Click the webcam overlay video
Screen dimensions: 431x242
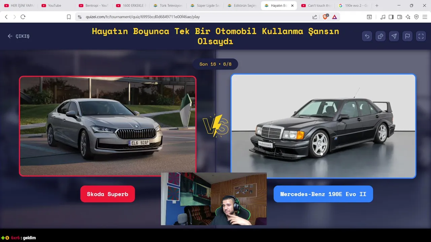[214, 199]
